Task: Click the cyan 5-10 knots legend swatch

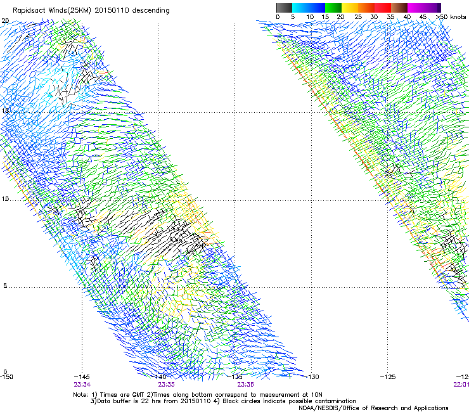Action: 300,8
